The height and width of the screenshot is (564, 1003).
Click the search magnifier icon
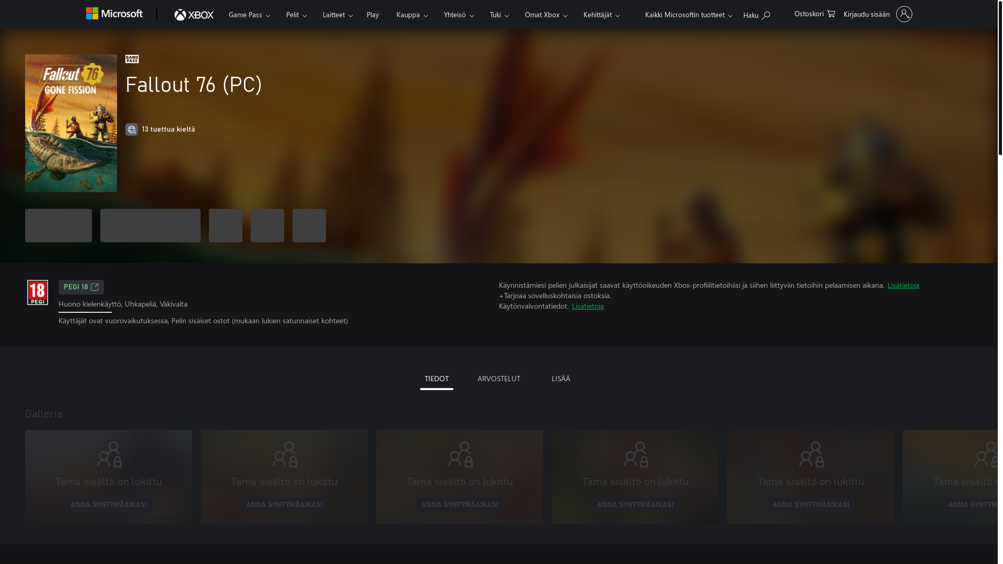point(766,15)
